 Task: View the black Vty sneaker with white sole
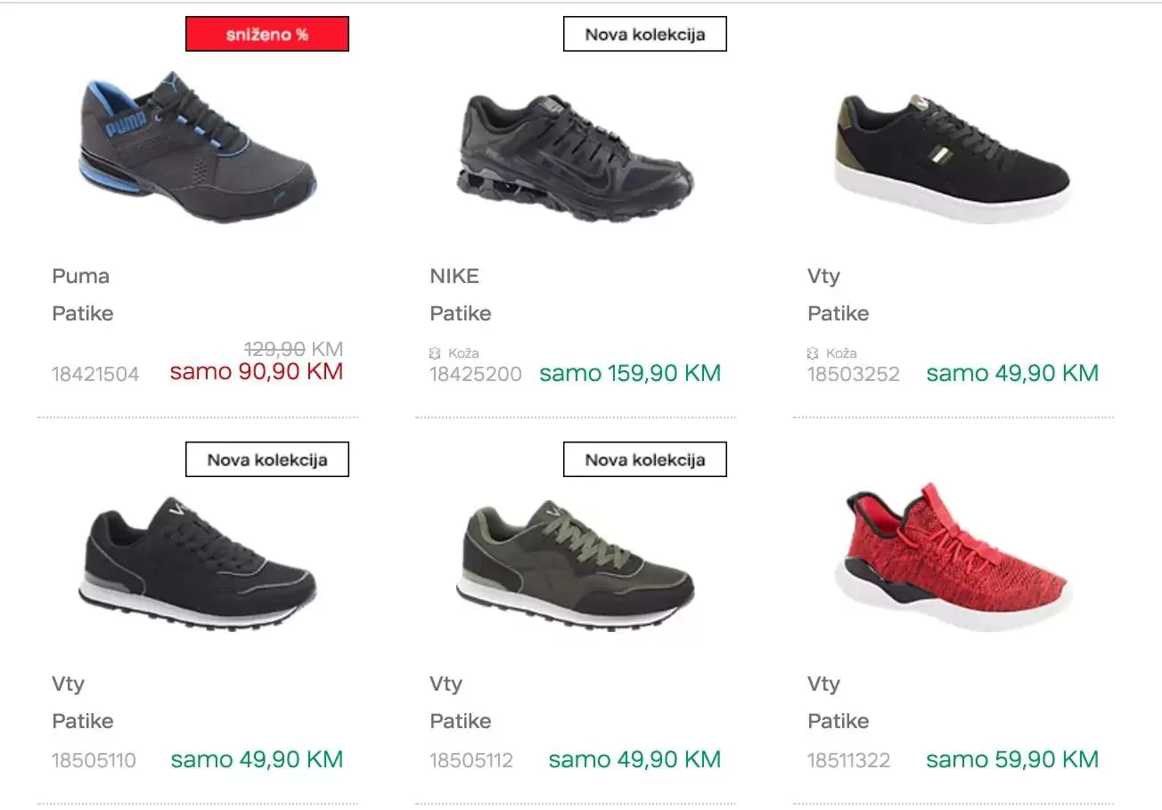[x=953, y=158]
